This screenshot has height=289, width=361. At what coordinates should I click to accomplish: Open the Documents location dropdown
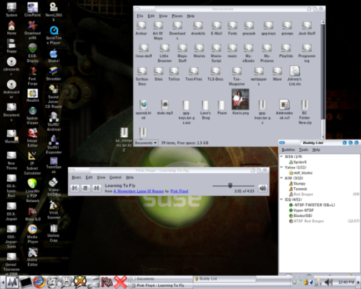click(x=146, y=143)
